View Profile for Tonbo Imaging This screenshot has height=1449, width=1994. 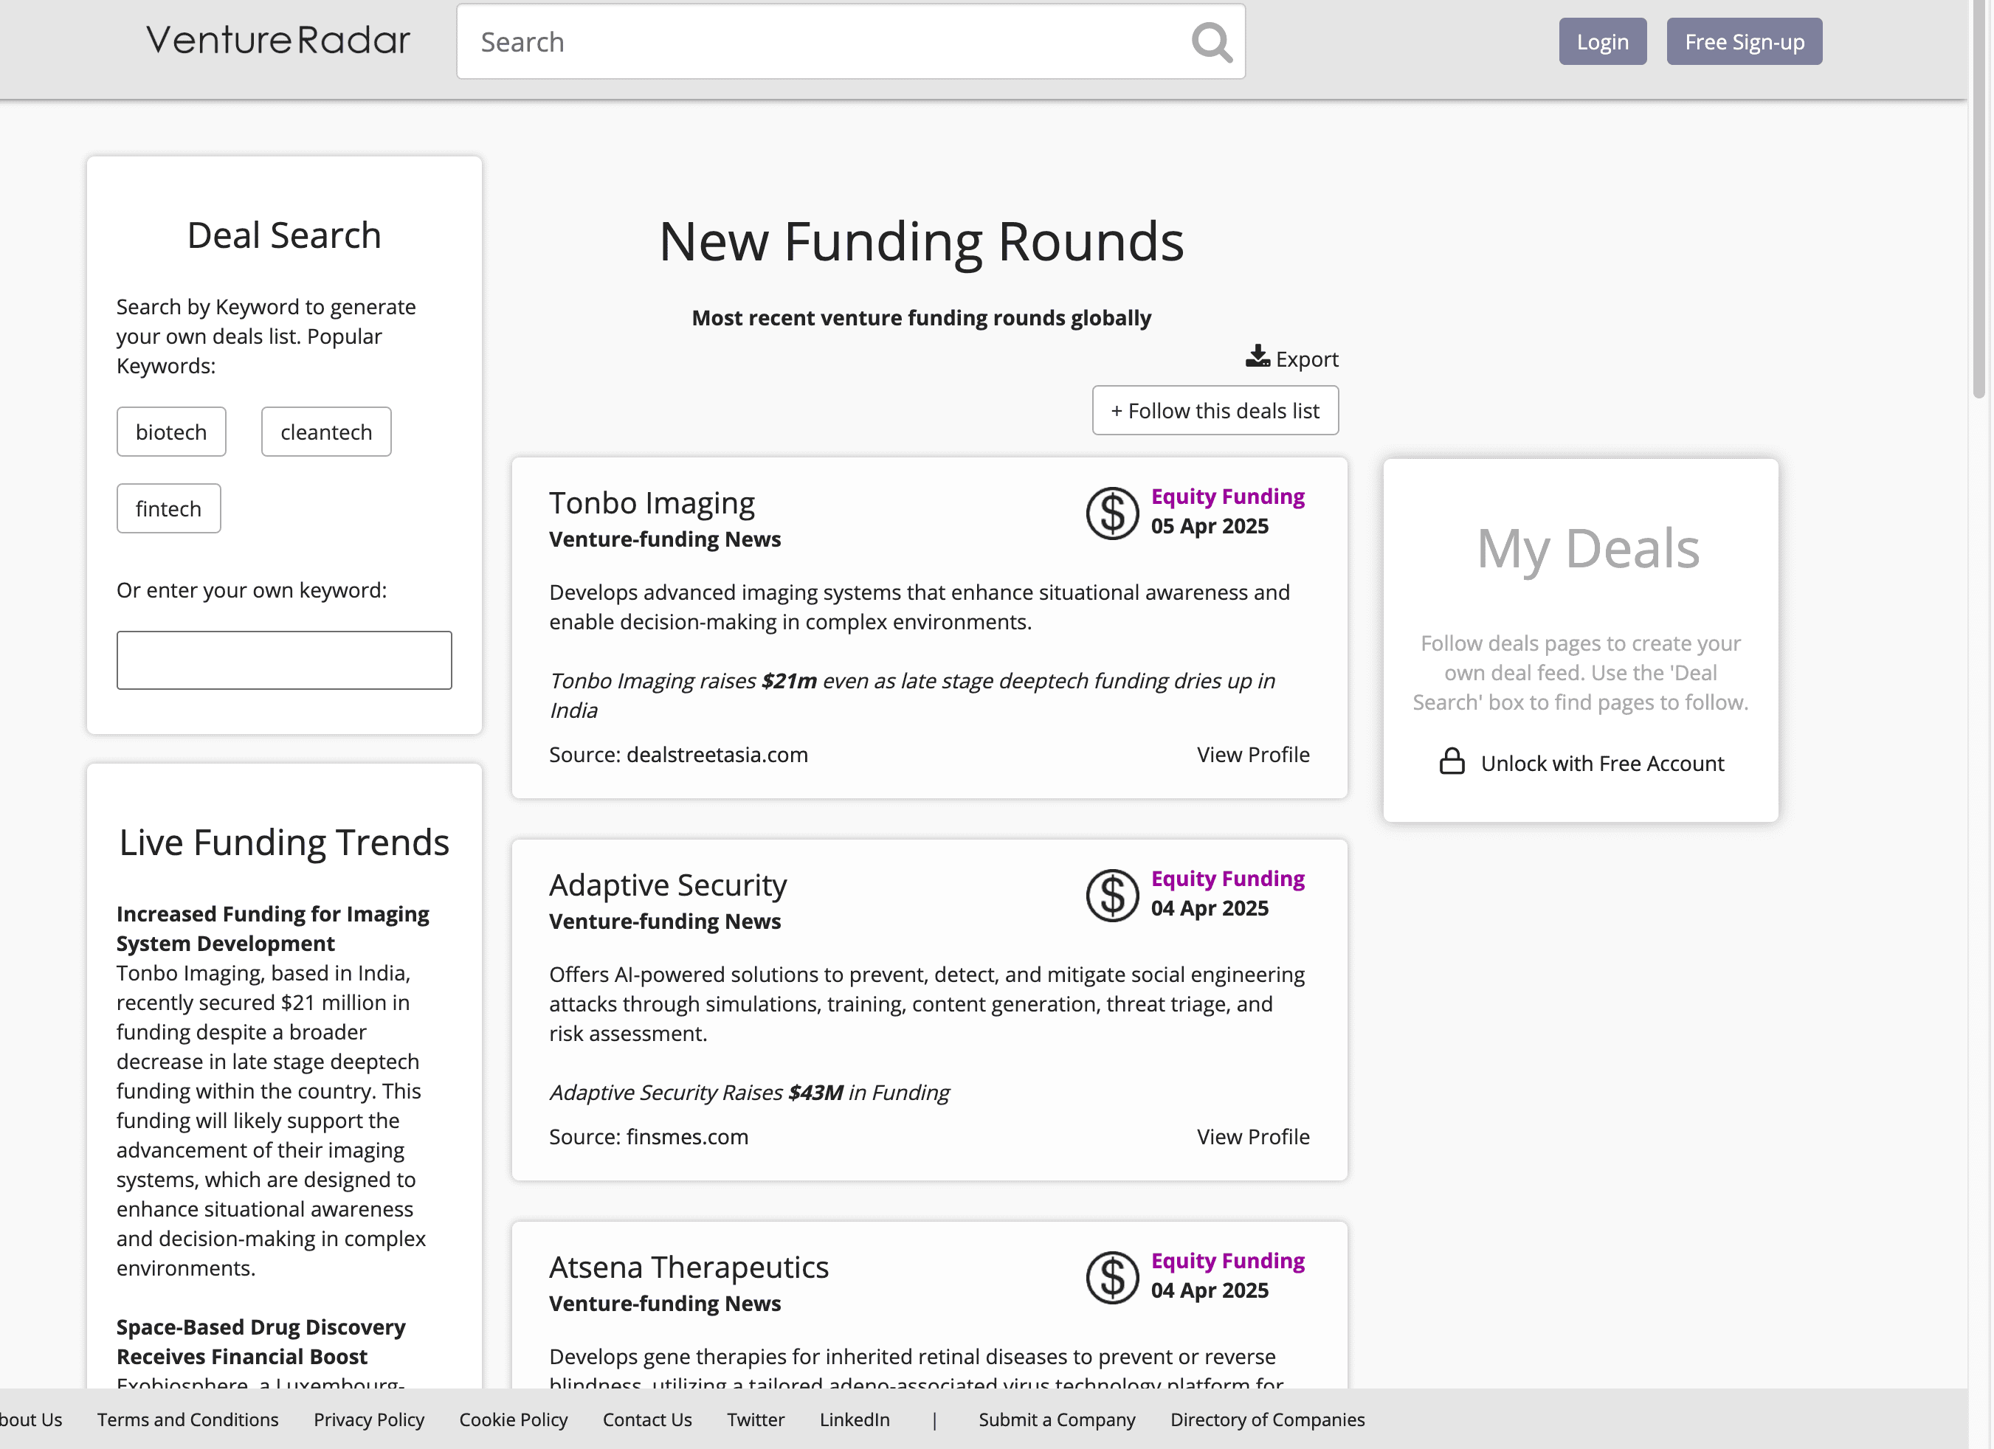(x=1253, y=754)
